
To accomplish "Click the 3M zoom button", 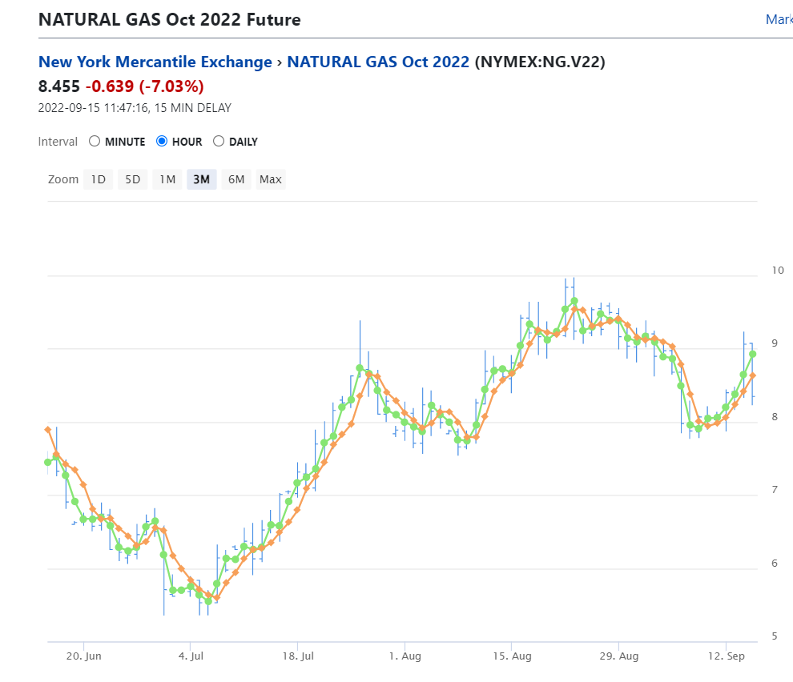I will click(x=201, y=179).
